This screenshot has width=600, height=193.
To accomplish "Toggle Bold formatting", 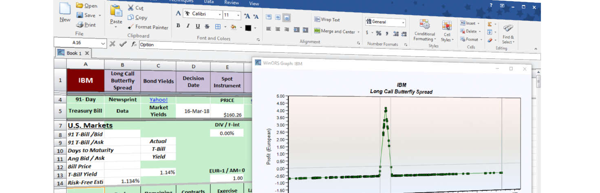I will pos(178,26).
